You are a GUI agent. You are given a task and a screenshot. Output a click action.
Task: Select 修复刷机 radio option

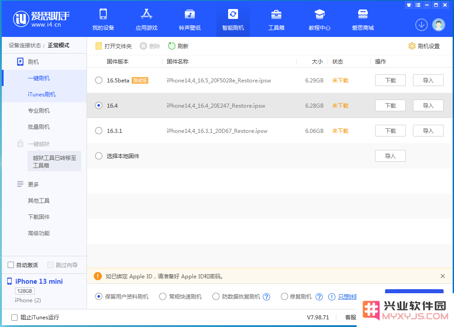pos(284,296)
